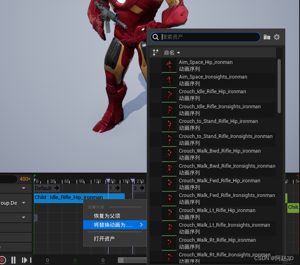Image resolution: width=300 pixels, height=265 pixels.
Task: Expand the oup.De track dropdown
Action: point(24,203)
